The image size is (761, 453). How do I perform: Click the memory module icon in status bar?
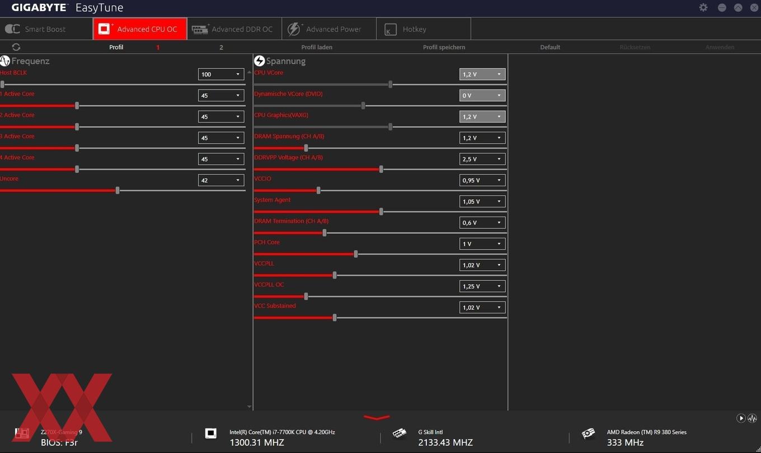(400, 433)
